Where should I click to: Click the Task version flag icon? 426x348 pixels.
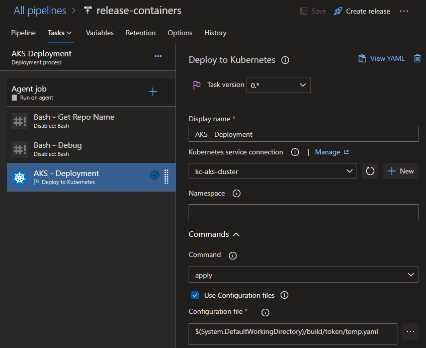[x=197, y=85]
